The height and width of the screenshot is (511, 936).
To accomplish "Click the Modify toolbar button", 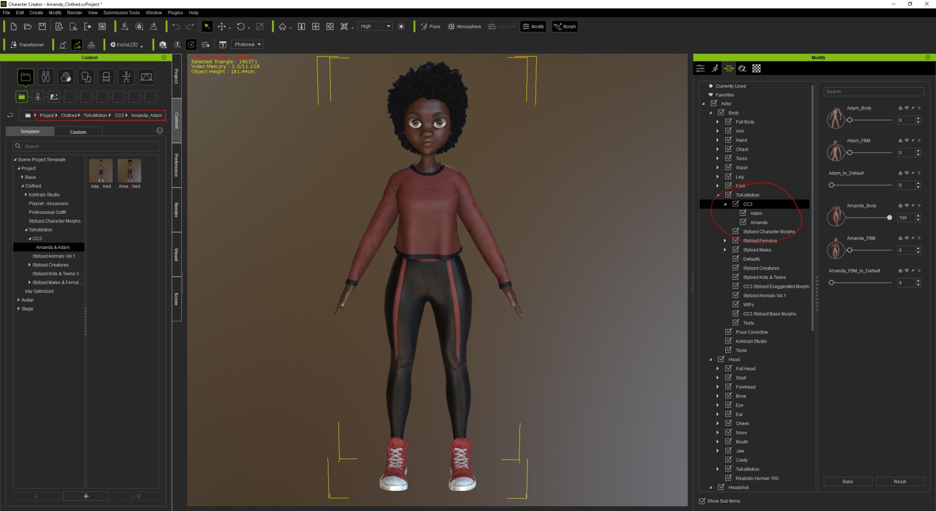I will click(x=533, y=27).
